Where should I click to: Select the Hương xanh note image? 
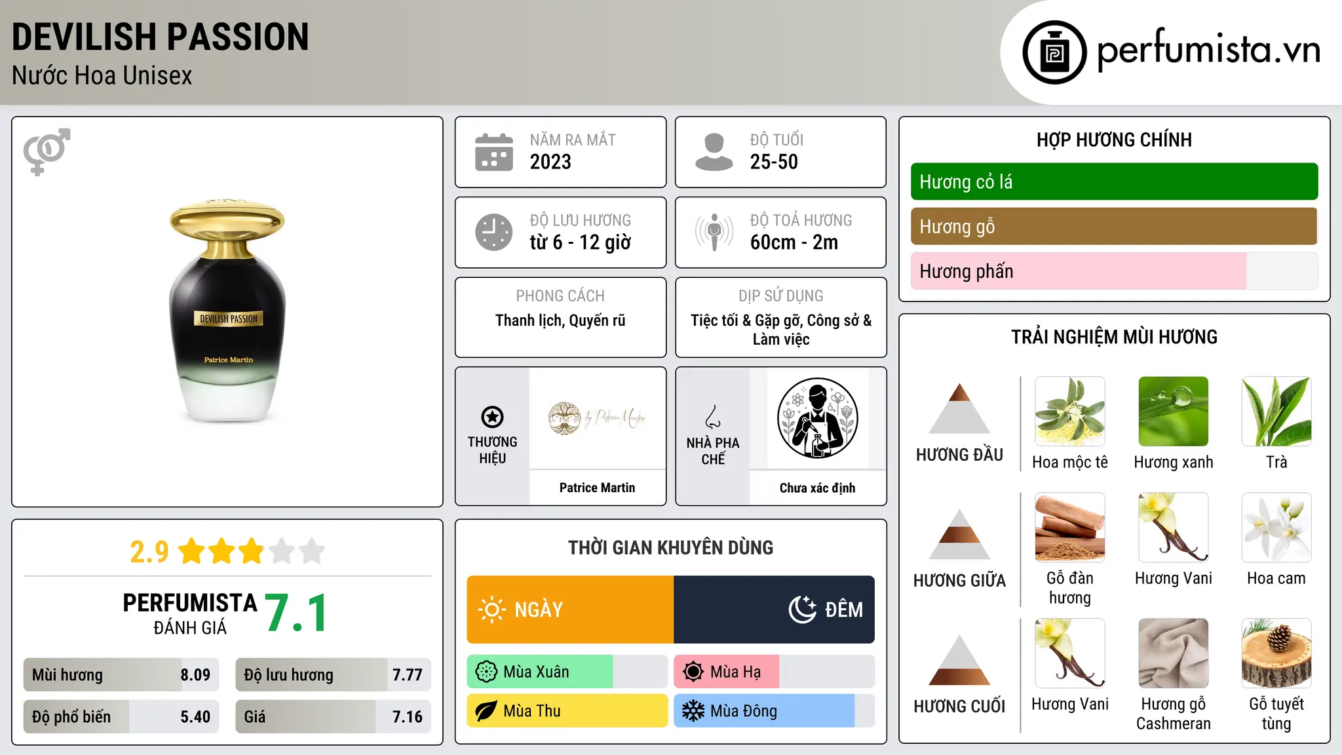point(1173,412)
